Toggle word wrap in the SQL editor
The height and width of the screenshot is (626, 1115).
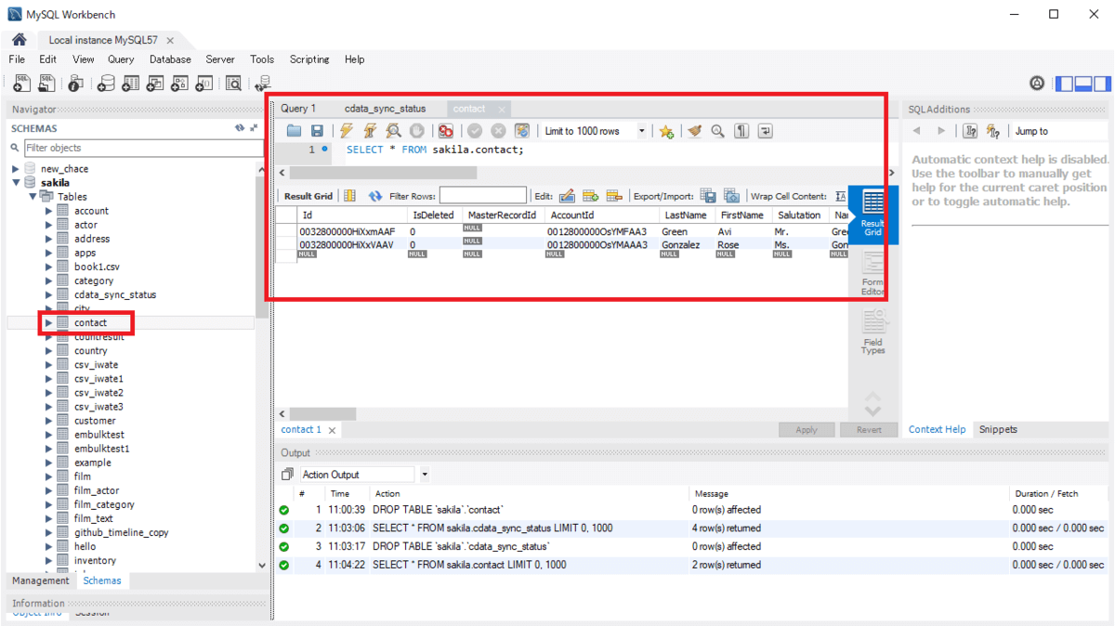[x=765, y=132]
